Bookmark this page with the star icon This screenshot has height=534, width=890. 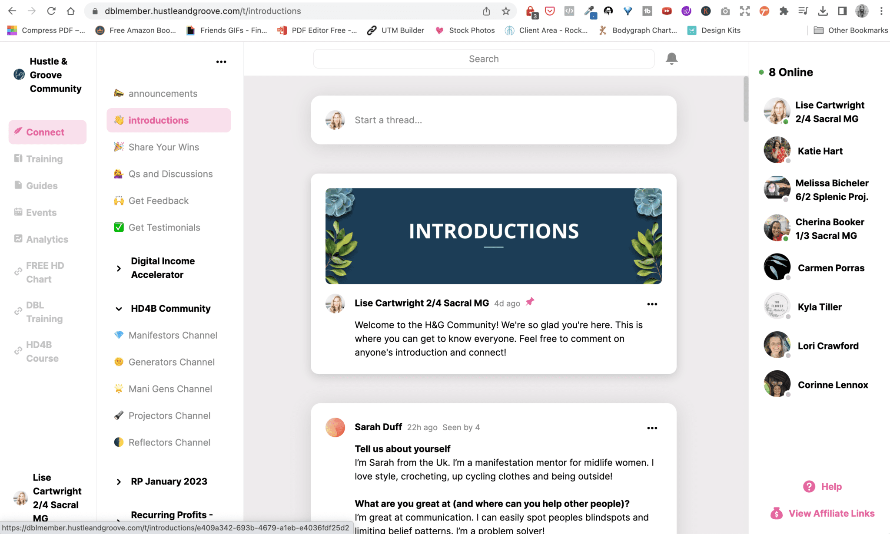505,11
